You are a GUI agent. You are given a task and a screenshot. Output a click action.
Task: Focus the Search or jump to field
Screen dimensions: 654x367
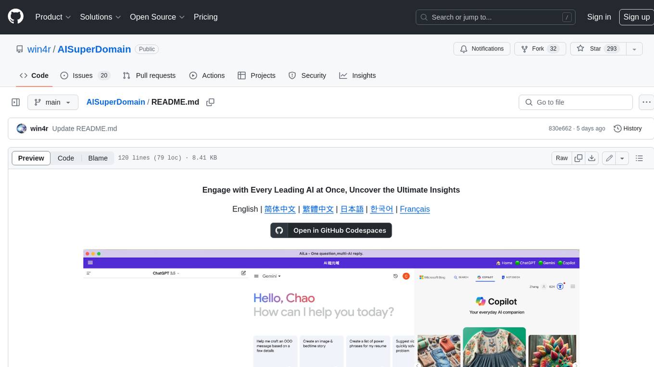[x=496, y=17]
